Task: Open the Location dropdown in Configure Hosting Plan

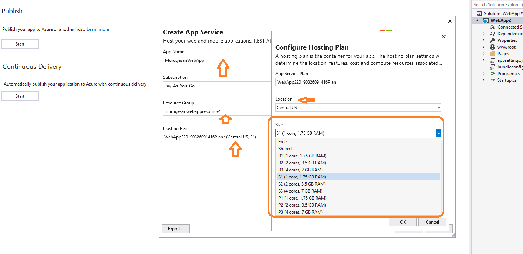Action: [x=439, y=107]
